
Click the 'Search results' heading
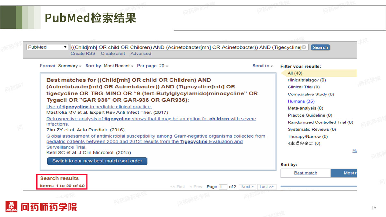[x=59, y=178]
